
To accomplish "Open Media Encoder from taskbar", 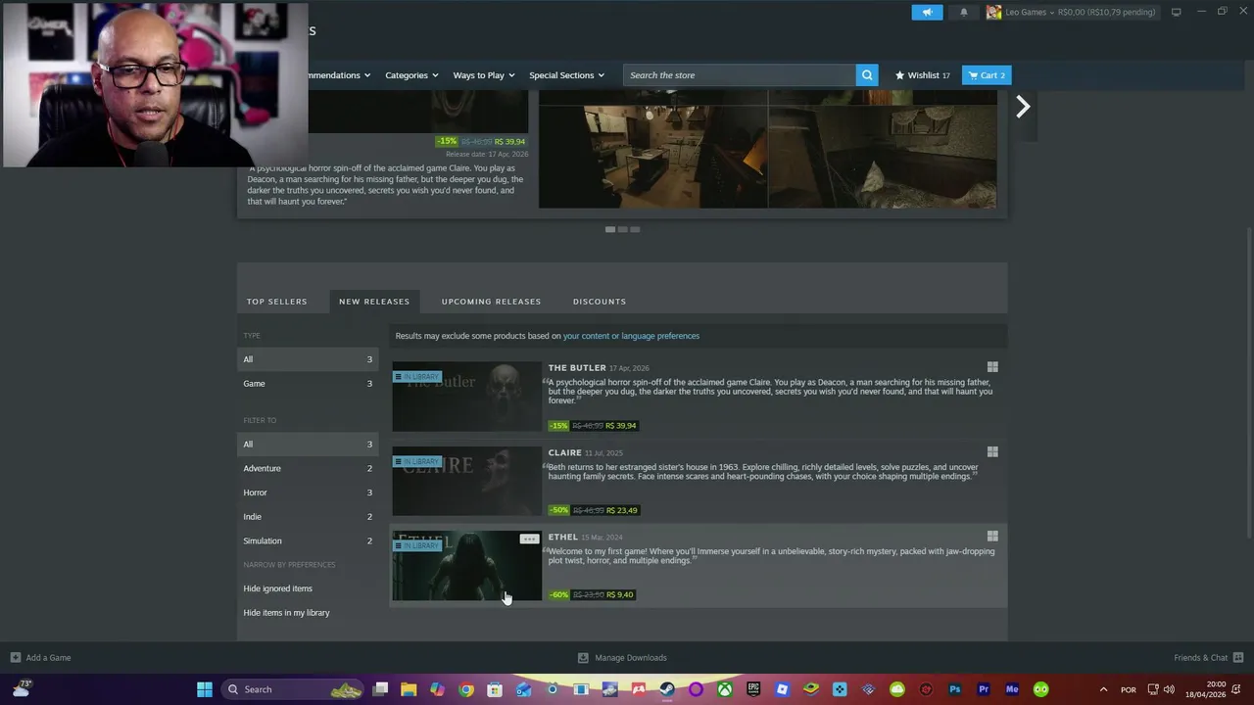I will 1012,689.
